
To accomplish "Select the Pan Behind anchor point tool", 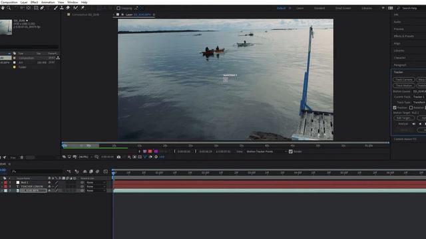I will (x=29, y=8).
